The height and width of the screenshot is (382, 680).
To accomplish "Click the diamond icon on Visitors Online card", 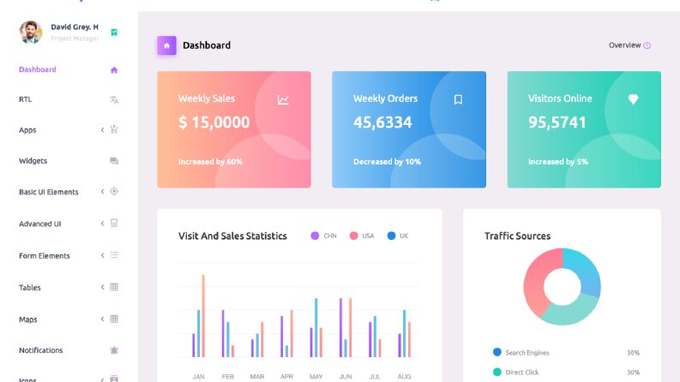I will (633, 99).
